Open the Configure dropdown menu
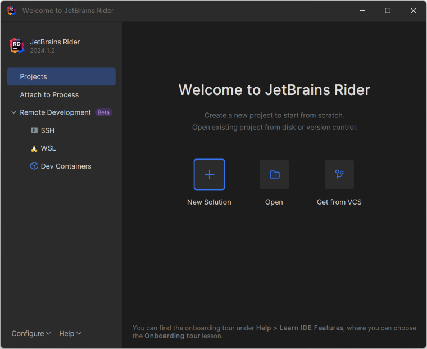 [x=31, y=333]
